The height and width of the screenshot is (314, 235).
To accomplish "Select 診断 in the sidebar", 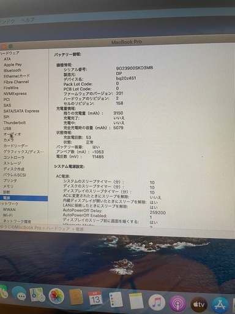I will (x=6, y=192).
